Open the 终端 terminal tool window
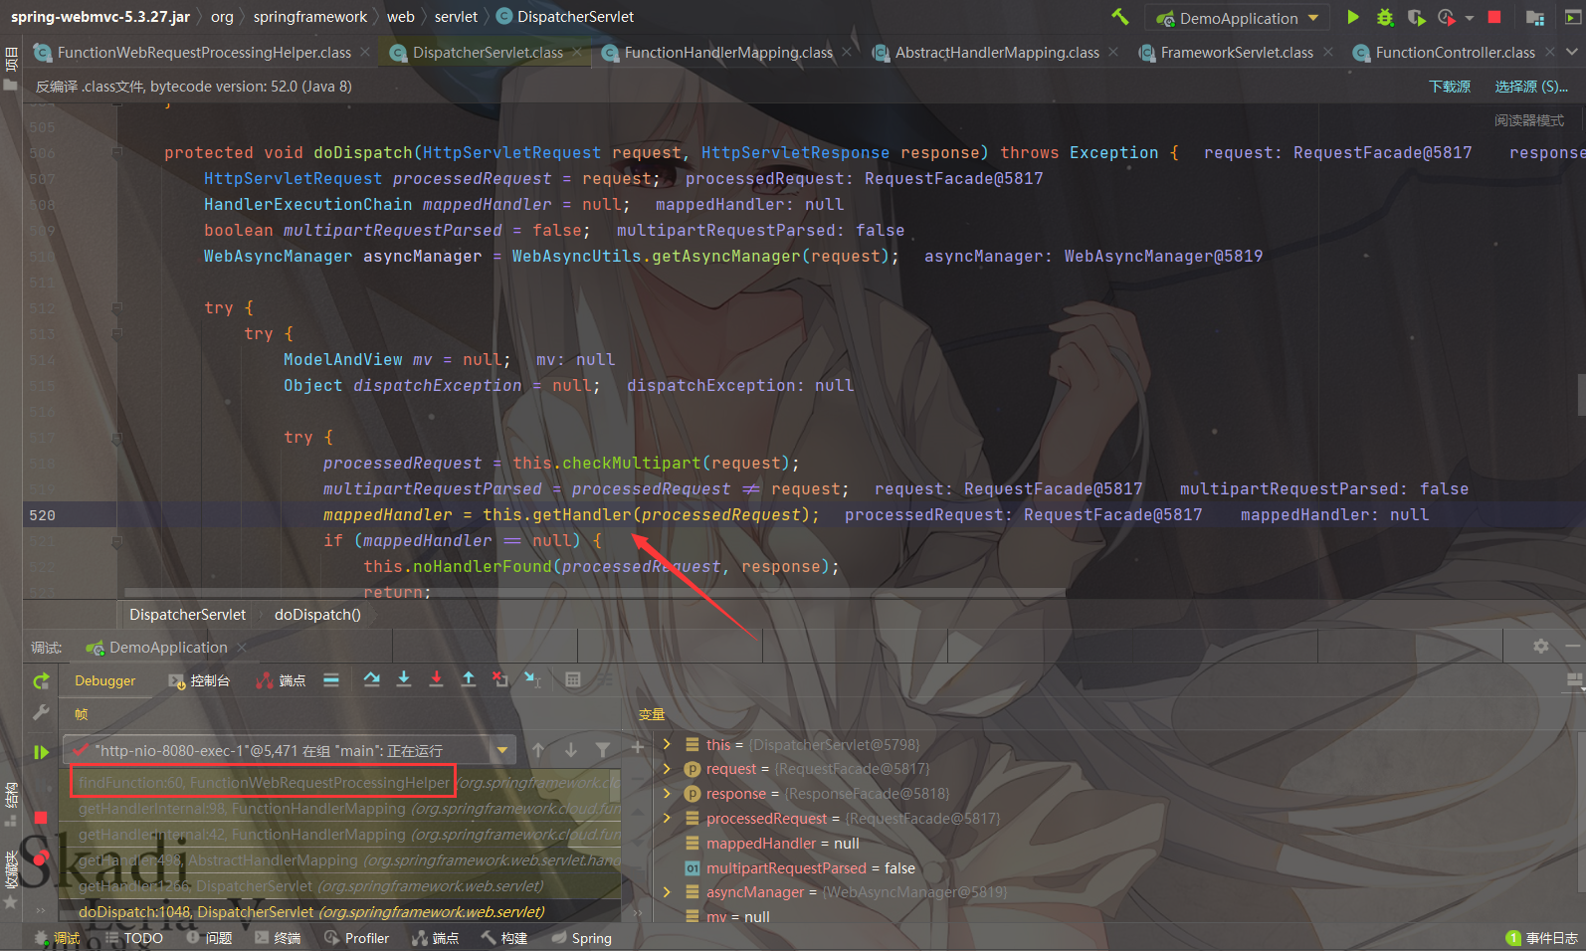The height and width of the screenshot is (951, 1586). [278, 938]
